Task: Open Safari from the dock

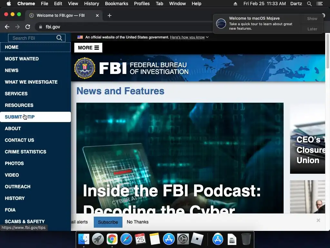Action: (x=126, y=239)
